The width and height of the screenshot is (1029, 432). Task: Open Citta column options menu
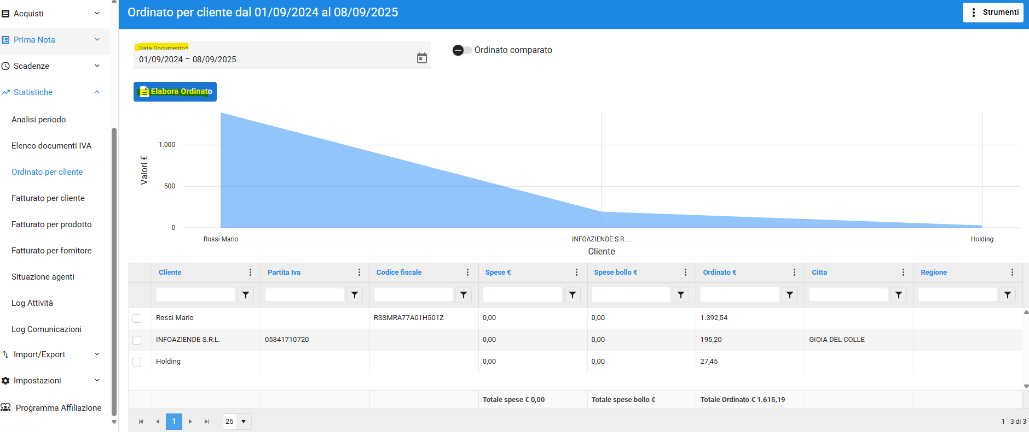point(903,273)
